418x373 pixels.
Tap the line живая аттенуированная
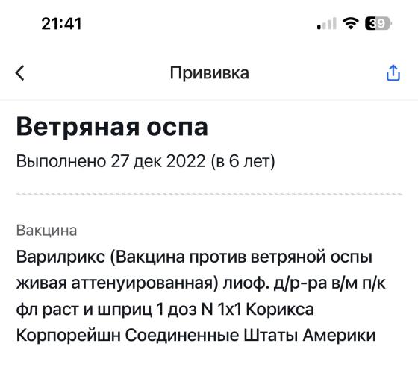click(x=117, y=283)
